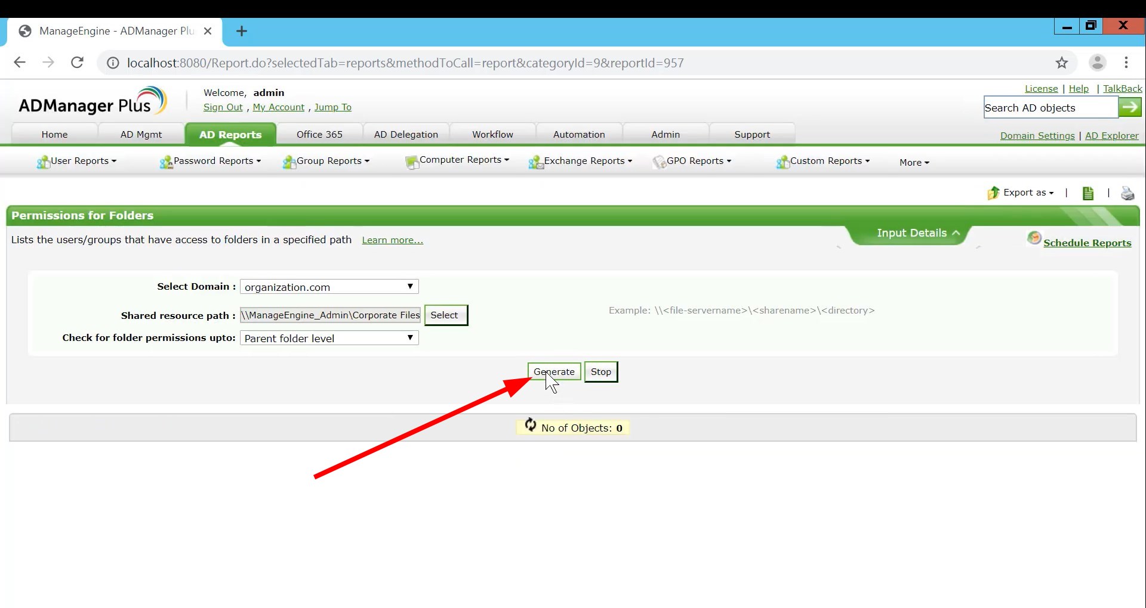The image size is (1146, 608).
Task: Switch to the Office 365 tab
Action: click(x=319, y=134)
